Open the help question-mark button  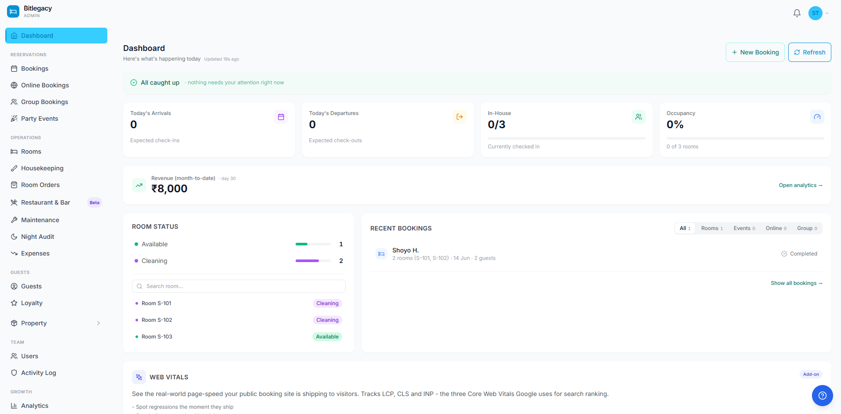823,396
